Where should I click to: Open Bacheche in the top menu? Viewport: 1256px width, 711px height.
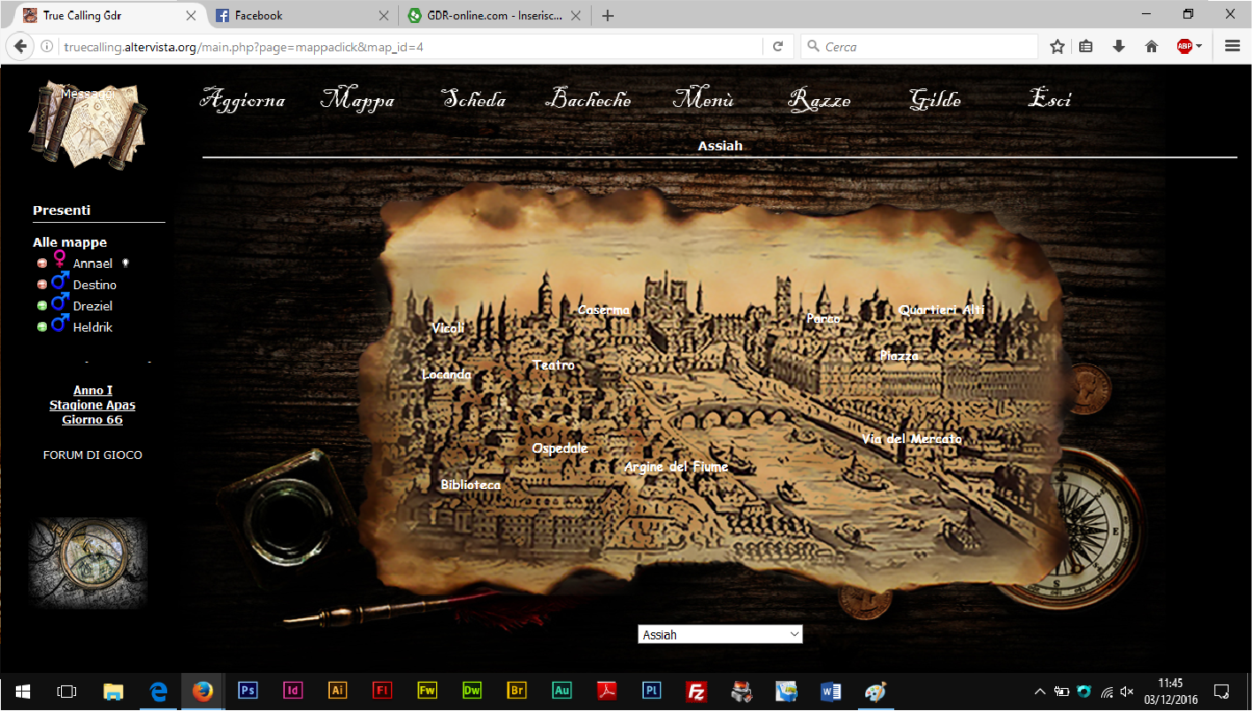pos(588,99)
